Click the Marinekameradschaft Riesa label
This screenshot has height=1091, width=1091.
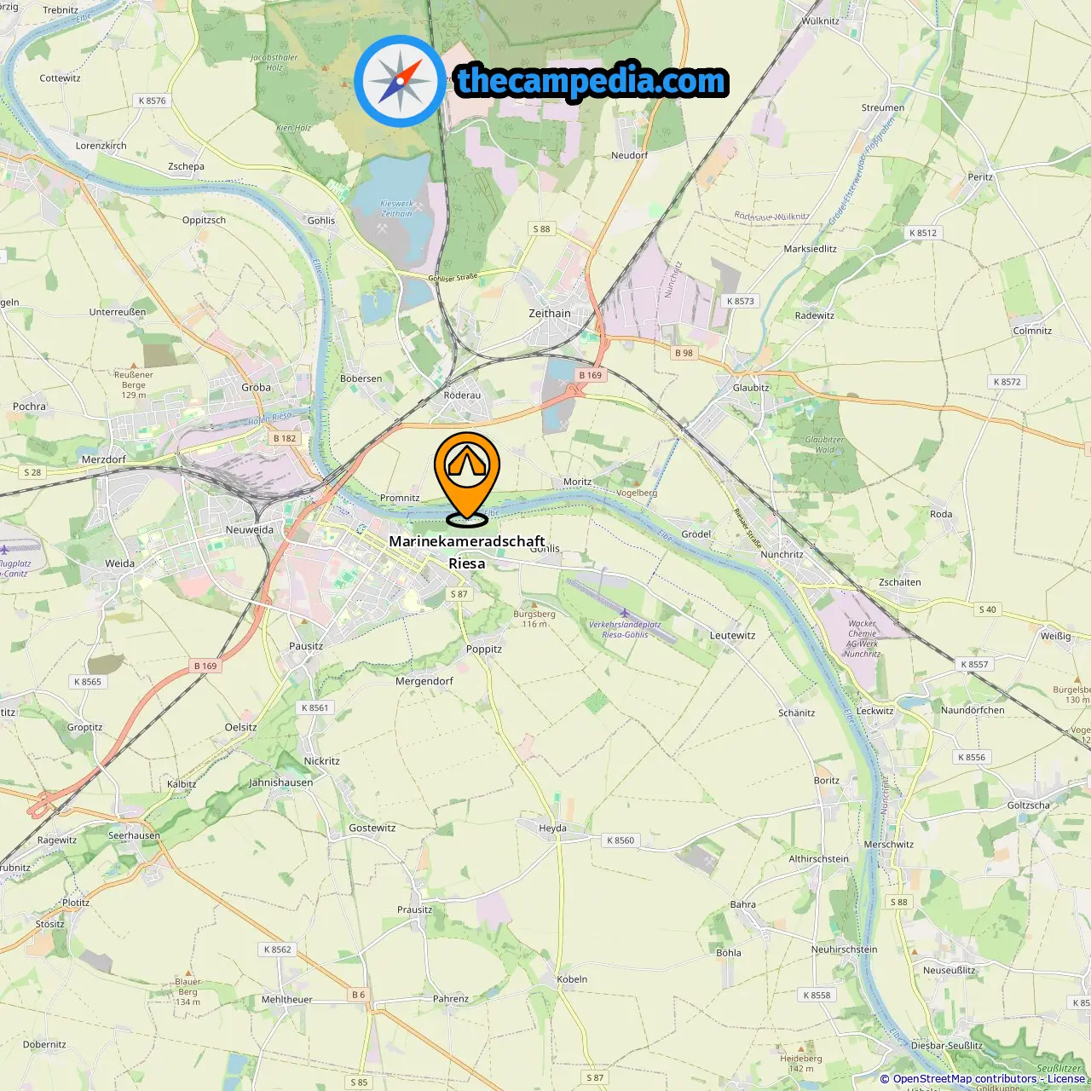467,552
